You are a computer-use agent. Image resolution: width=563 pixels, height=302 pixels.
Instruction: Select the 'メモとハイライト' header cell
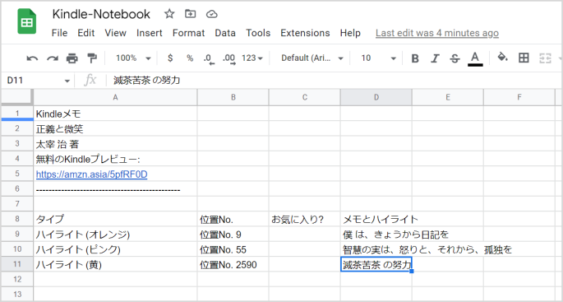376,219
